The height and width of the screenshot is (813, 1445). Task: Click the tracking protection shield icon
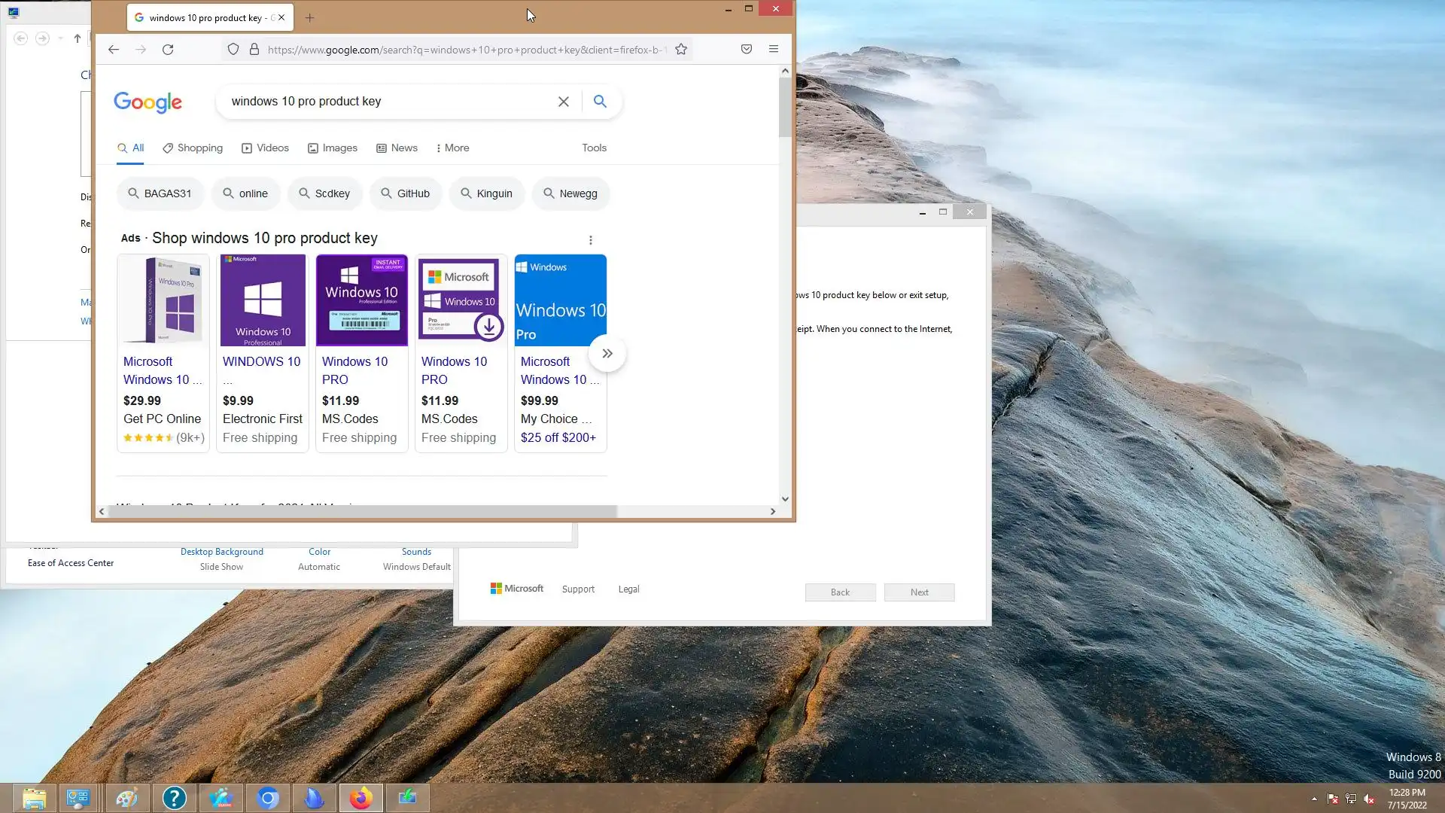pyautogui.click(x=233, y=50)
